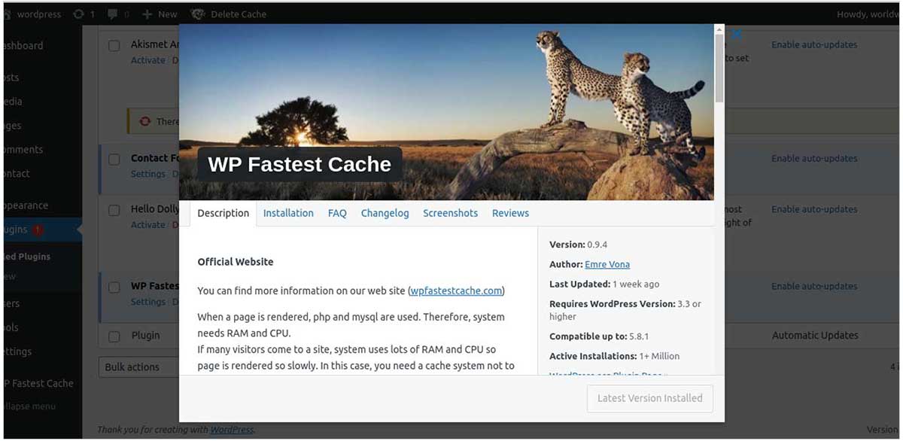The image size is (903, 441).
Task: Enable auto-updates for Akismet row
Action: [814, 45]
